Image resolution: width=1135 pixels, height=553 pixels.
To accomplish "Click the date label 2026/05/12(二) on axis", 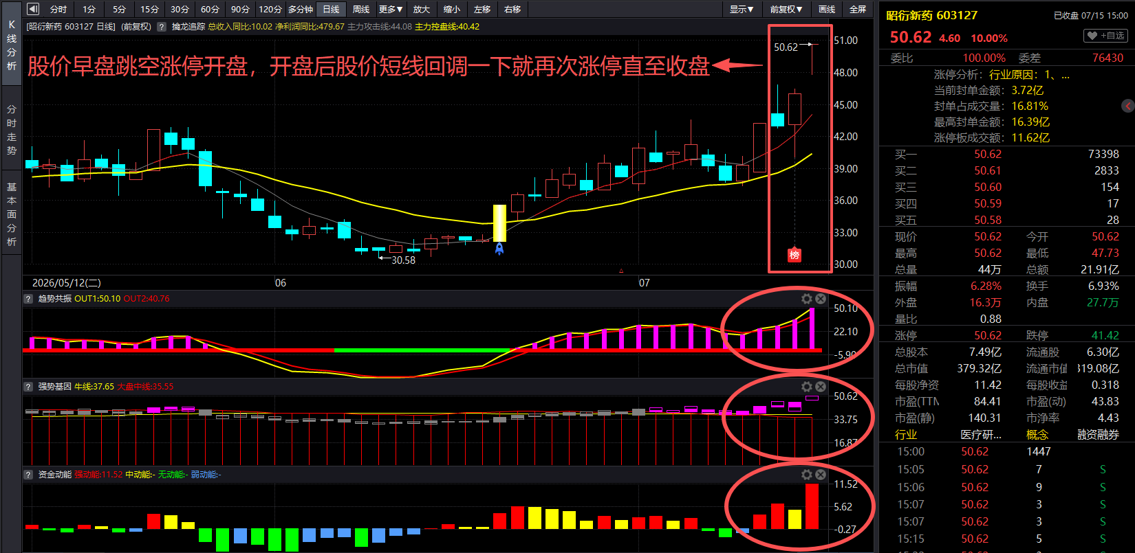I will coord(67,283).
